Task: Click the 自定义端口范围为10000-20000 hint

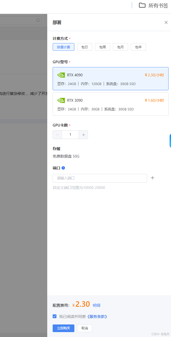Action: tap(79, 188)
